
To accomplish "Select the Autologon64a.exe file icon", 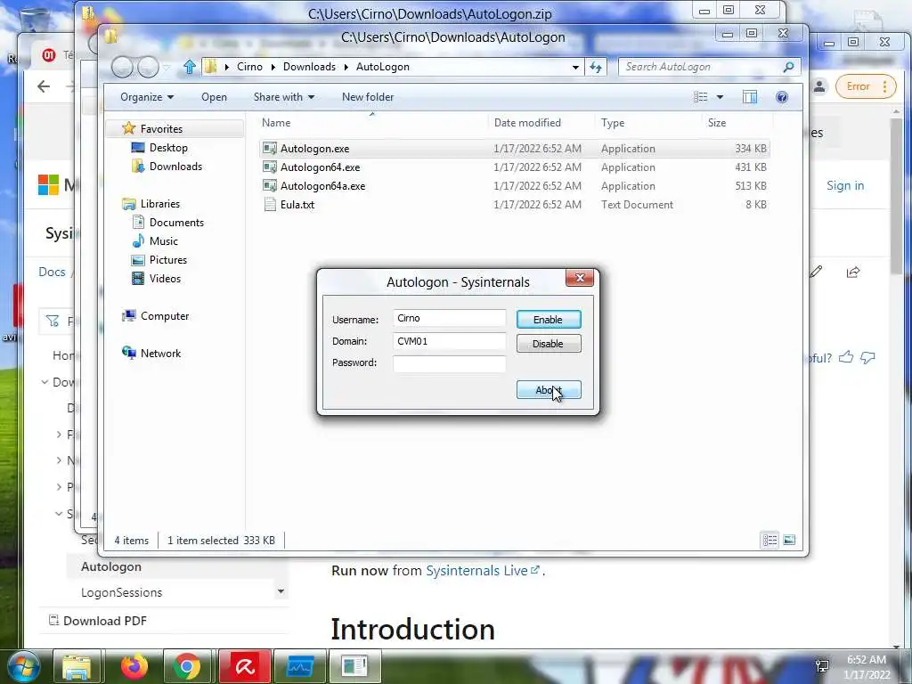I will pos(269,185).
